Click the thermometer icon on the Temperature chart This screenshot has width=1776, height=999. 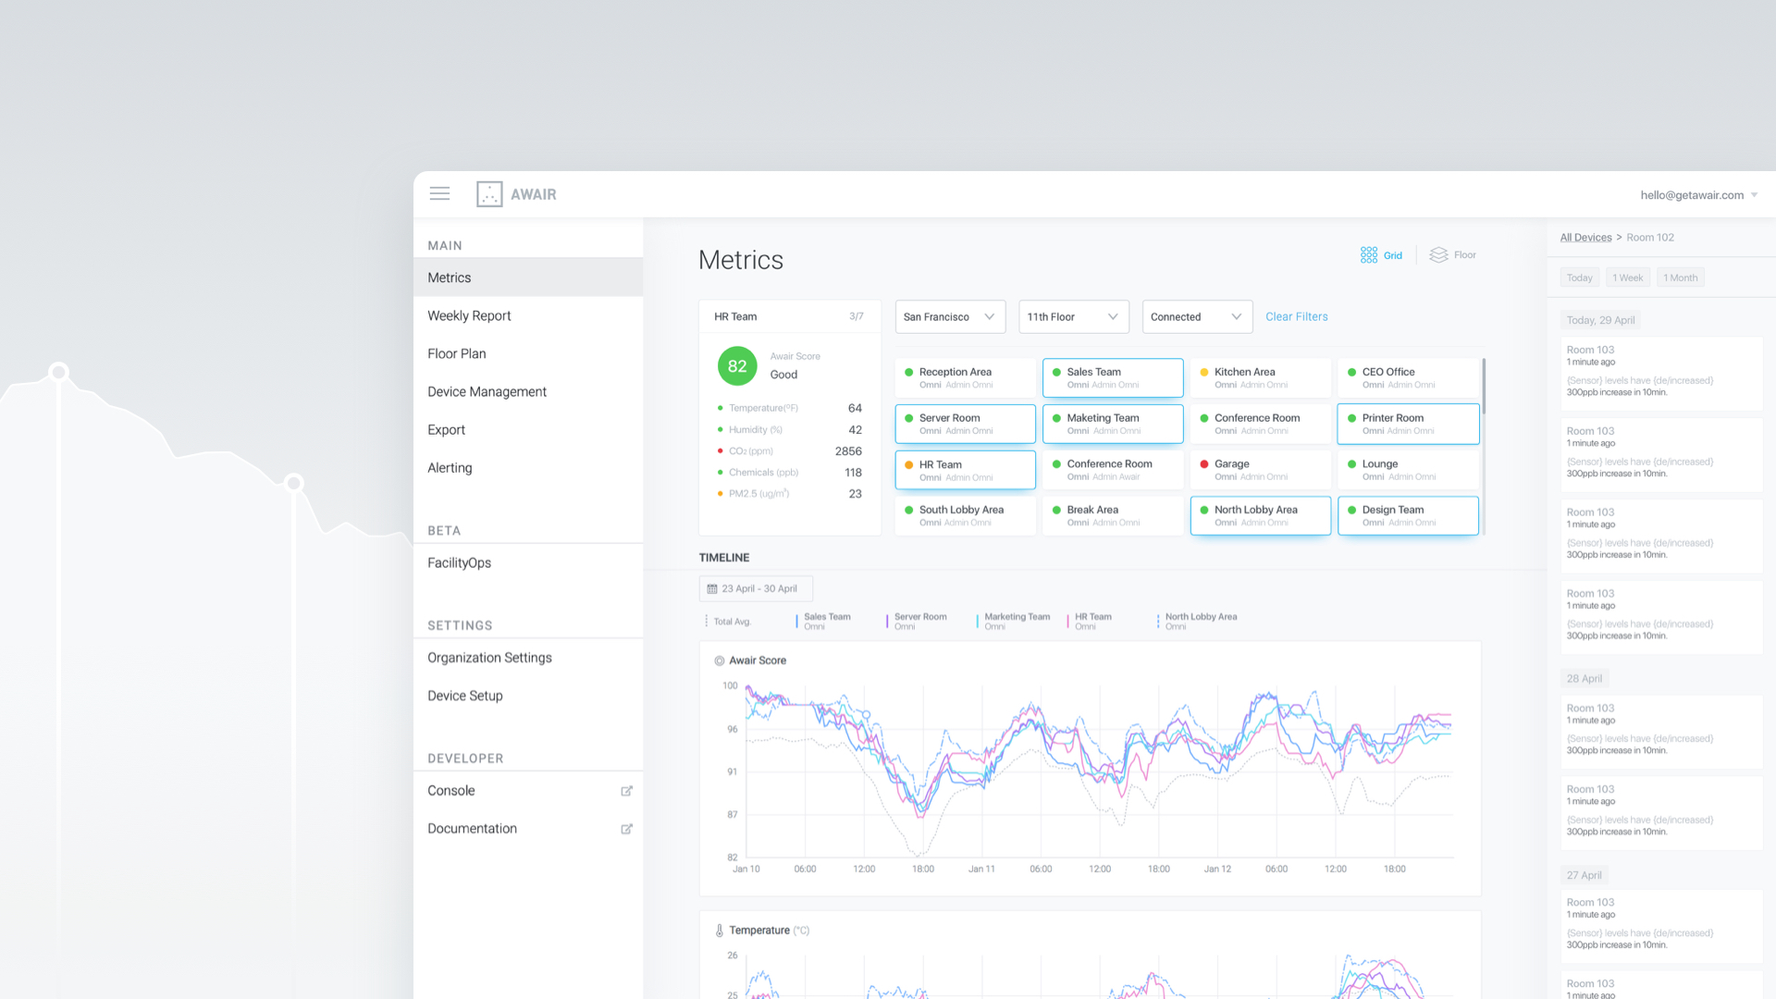click(x=721, y=930)
